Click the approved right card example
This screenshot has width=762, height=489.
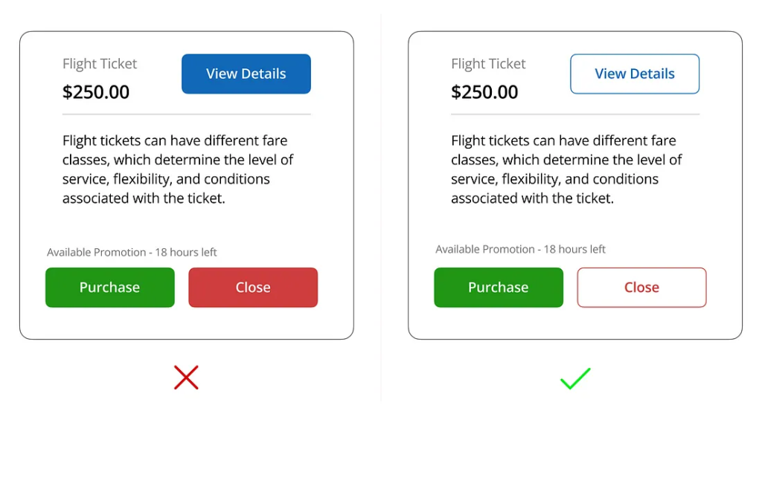[x=574, y=184]
